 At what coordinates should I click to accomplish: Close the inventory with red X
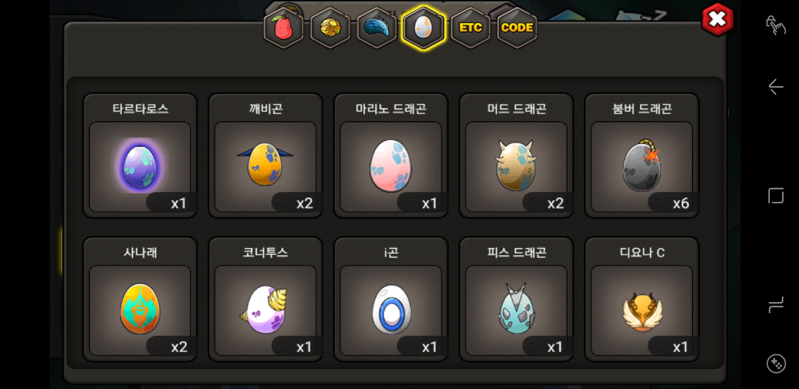[717, 19]
